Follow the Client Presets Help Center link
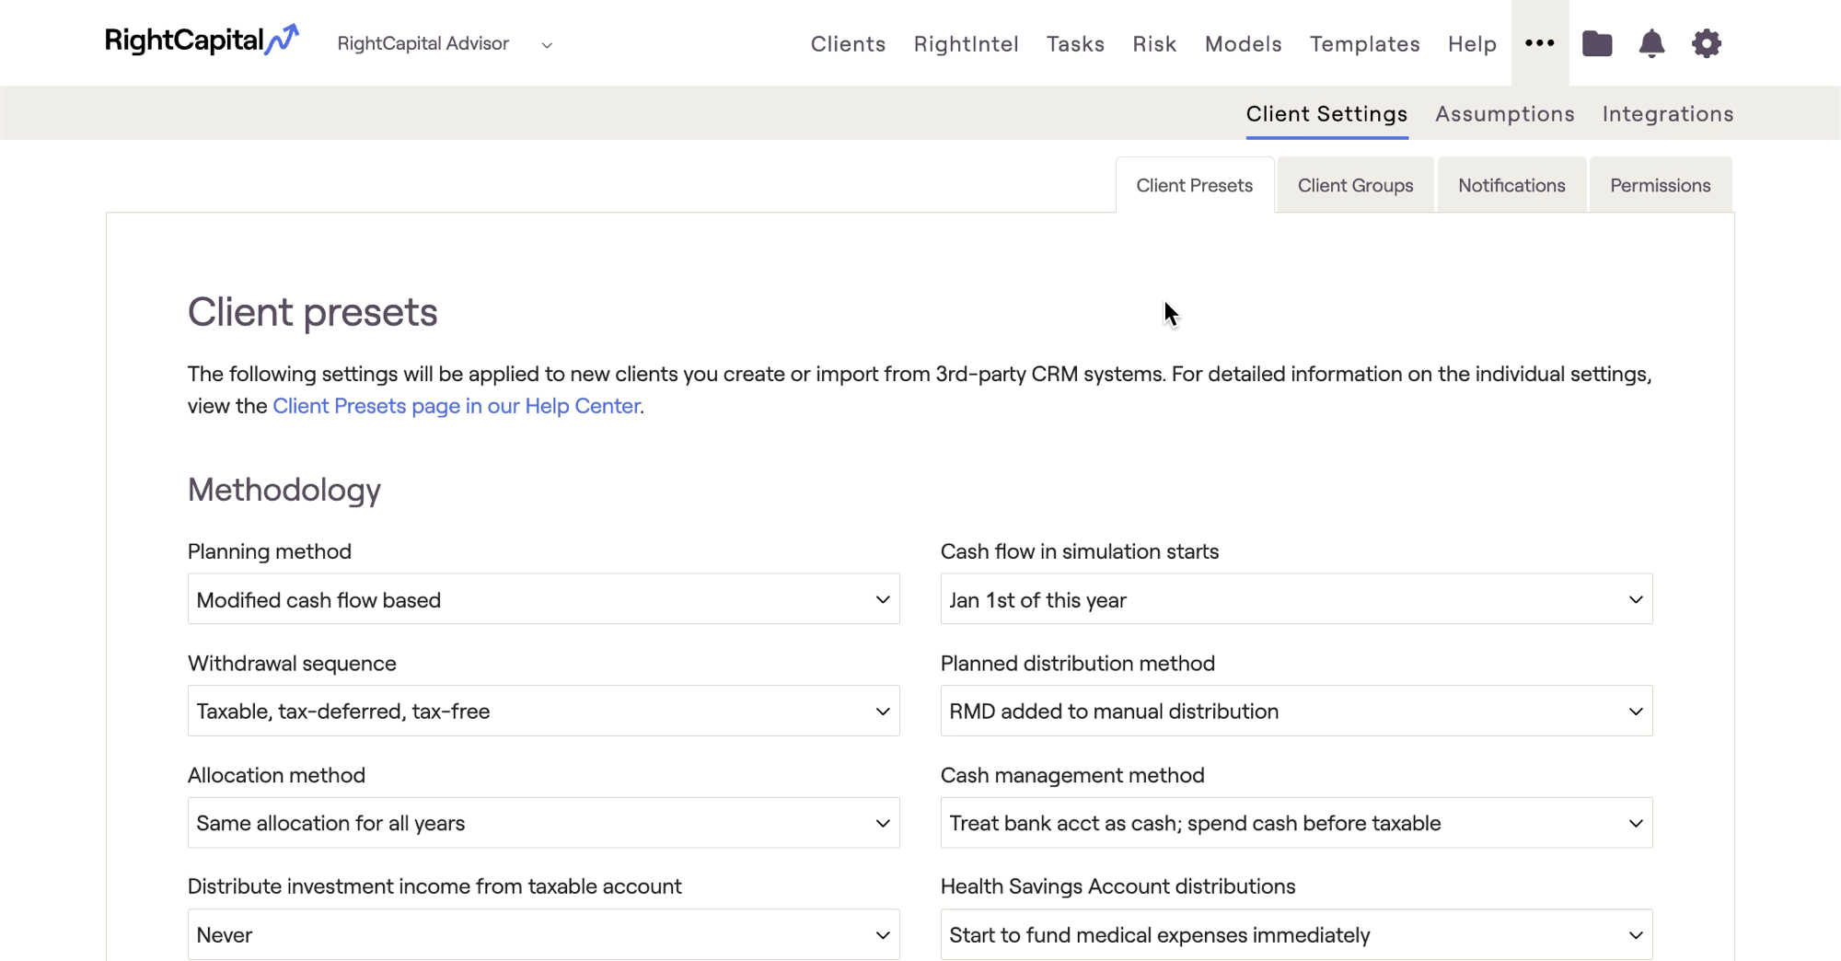The width and height of the screenshot is (1841, 961). 457,406
